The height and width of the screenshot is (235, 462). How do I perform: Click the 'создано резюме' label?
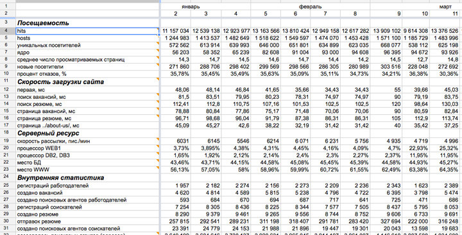click(x=87, y=214)
